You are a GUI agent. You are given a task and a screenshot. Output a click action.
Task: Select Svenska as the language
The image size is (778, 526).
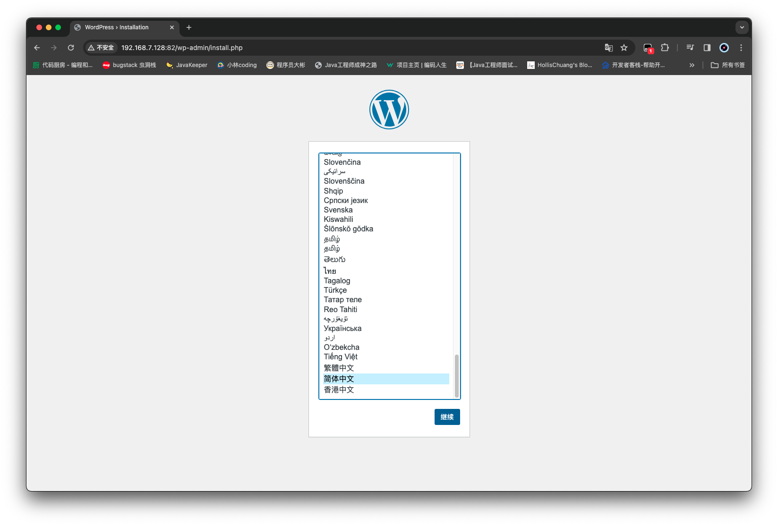[386, 210]
